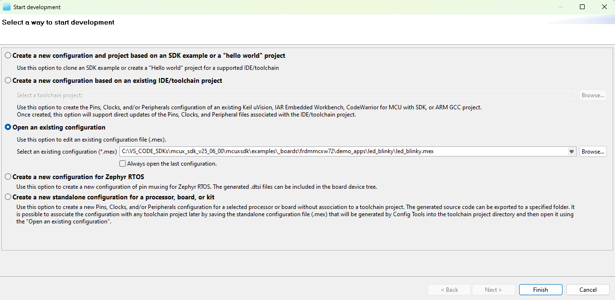
Task: Select the SDK example "hello world" project option
Action: coord(8,55)
